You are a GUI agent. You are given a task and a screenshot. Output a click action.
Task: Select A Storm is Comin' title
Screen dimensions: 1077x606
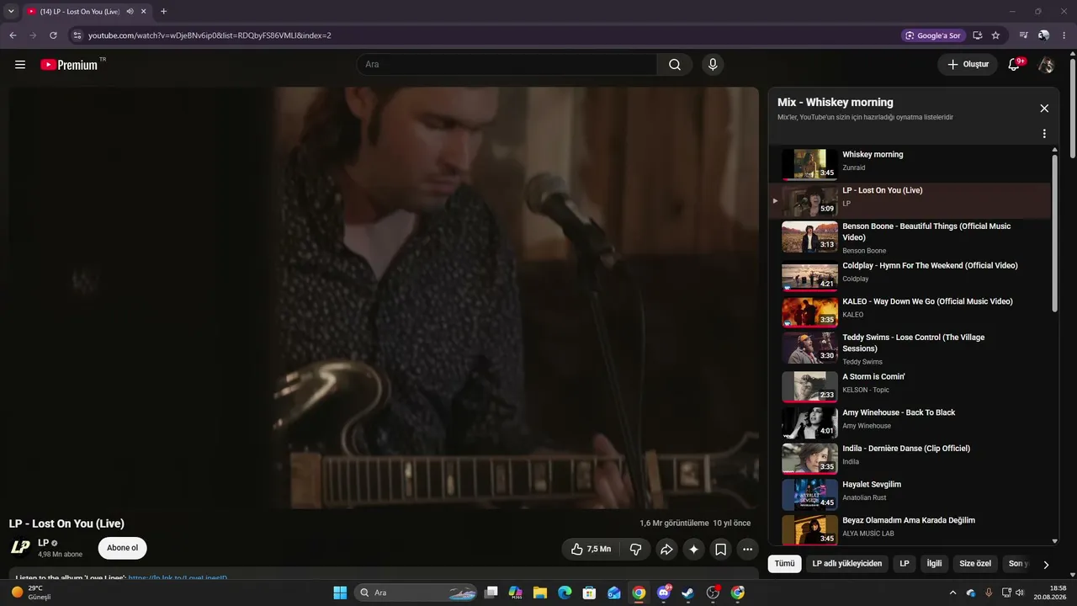coord(873,377)
